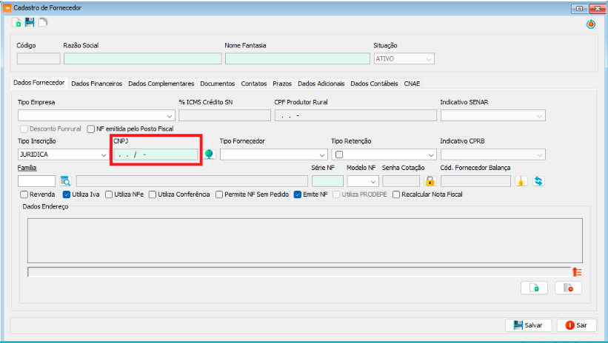Click the orange power icon at top right

click(590, 24)
